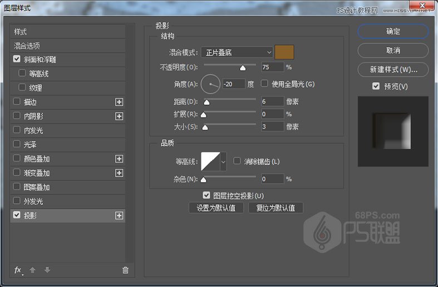Select the 斜面和浮雕 effect row

click(x=67, y=59)
